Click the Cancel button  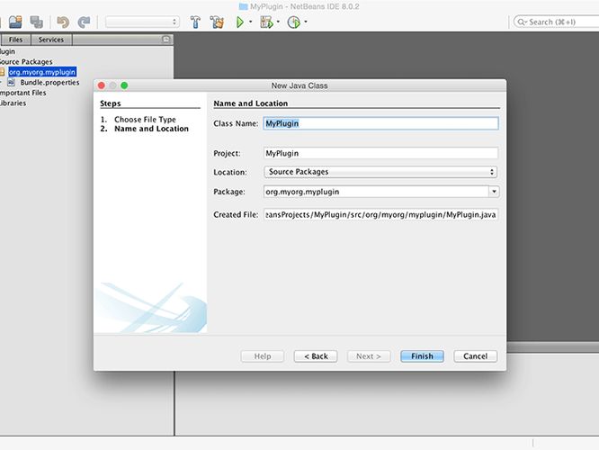coord(475,356)
